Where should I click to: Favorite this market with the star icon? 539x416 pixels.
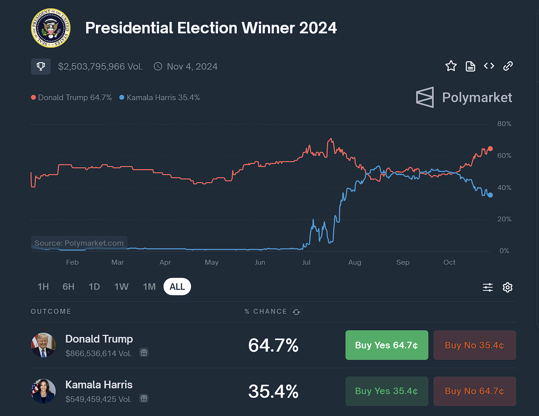451,66
